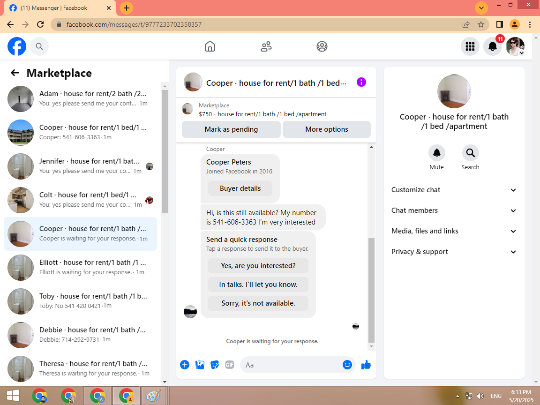Send a thumbs-up like
Viewport: 540px width, 405px height.
click(366, 365)
